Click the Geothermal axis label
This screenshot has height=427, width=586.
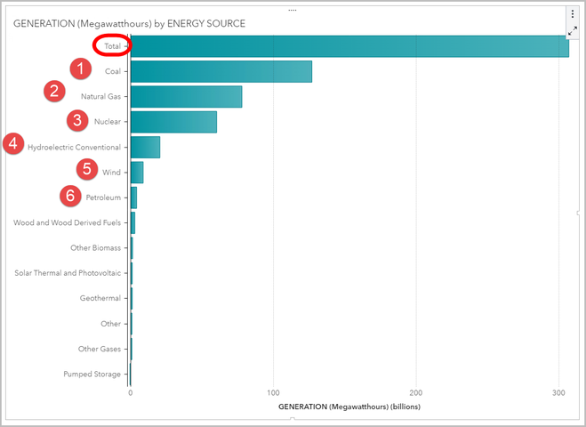click(x=100, y=298)
